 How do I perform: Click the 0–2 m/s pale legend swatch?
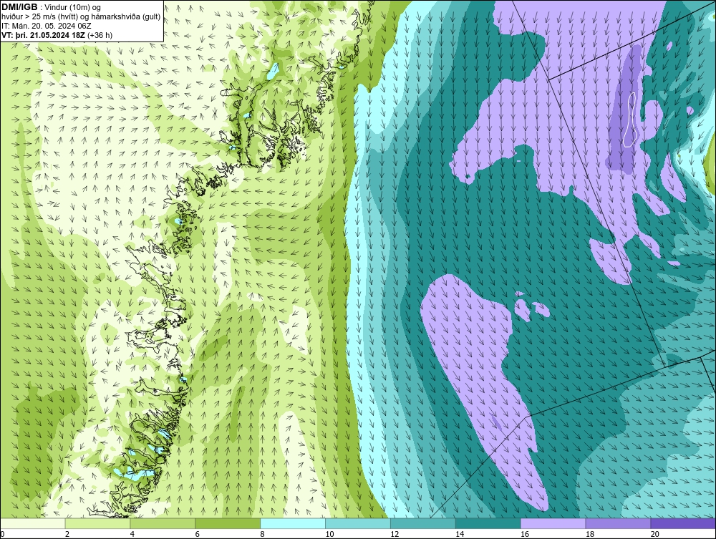[x=33, y=523]
